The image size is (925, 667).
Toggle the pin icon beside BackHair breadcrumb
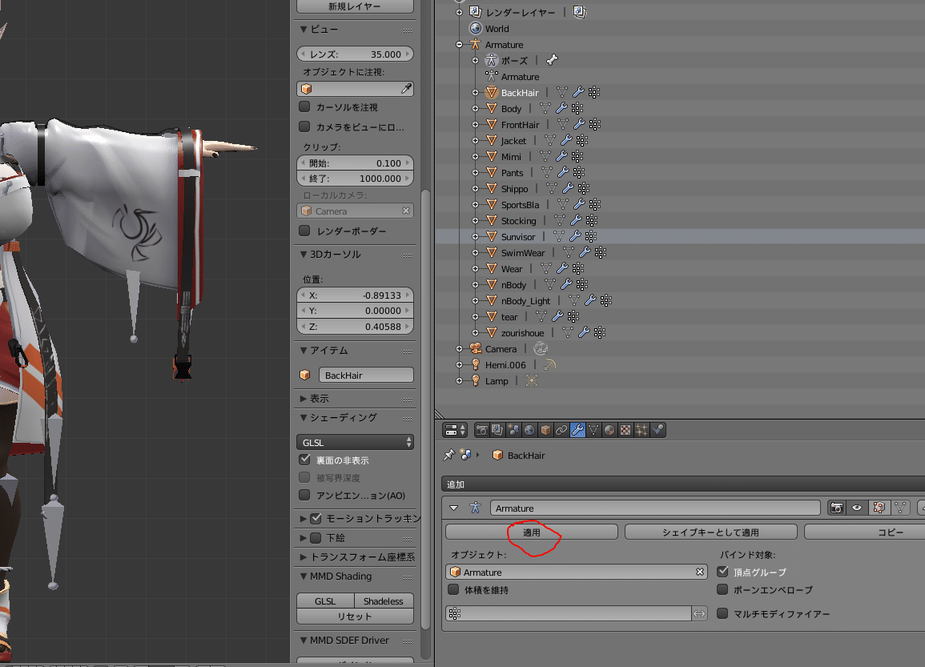click(449, 455)
